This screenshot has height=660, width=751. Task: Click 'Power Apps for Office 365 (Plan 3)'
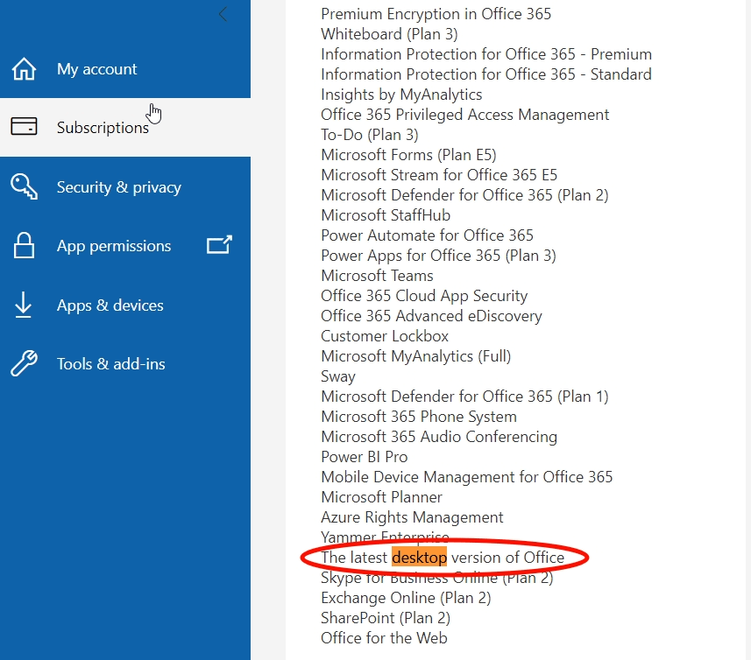[x=438, y=256]
